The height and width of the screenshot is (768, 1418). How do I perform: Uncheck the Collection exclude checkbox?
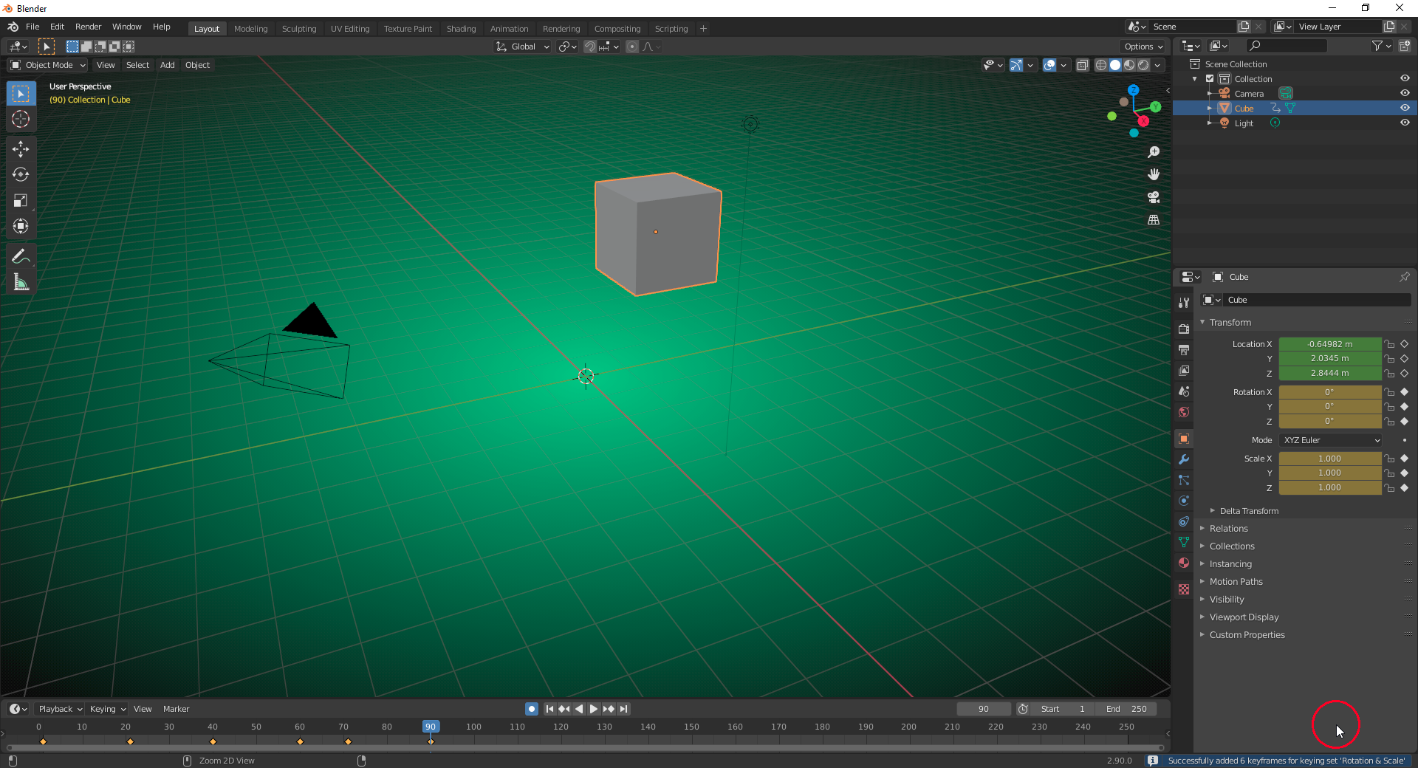[x=1210, y=78]
